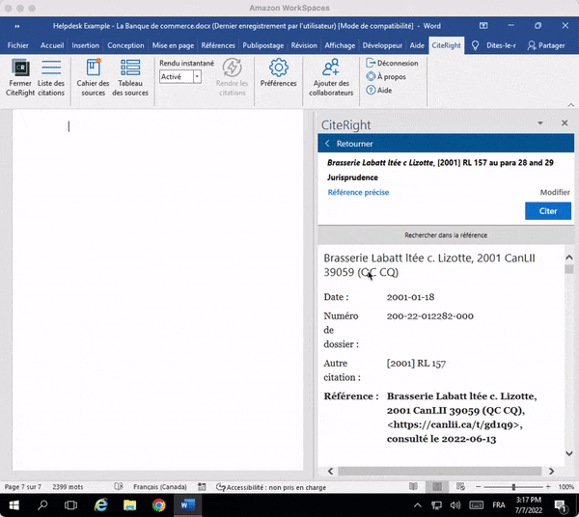This screenshot has width=579, height=517.
Task: Switch to Print layout view icon
Action: [437, 487]
